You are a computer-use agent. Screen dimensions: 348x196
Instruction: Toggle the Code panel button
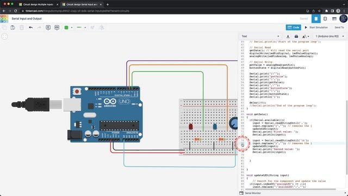point(293,27)
